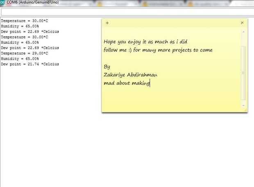
Task: Click first 'Dew point = 22.69 *Celcius' line
Action: coord(30,32)
